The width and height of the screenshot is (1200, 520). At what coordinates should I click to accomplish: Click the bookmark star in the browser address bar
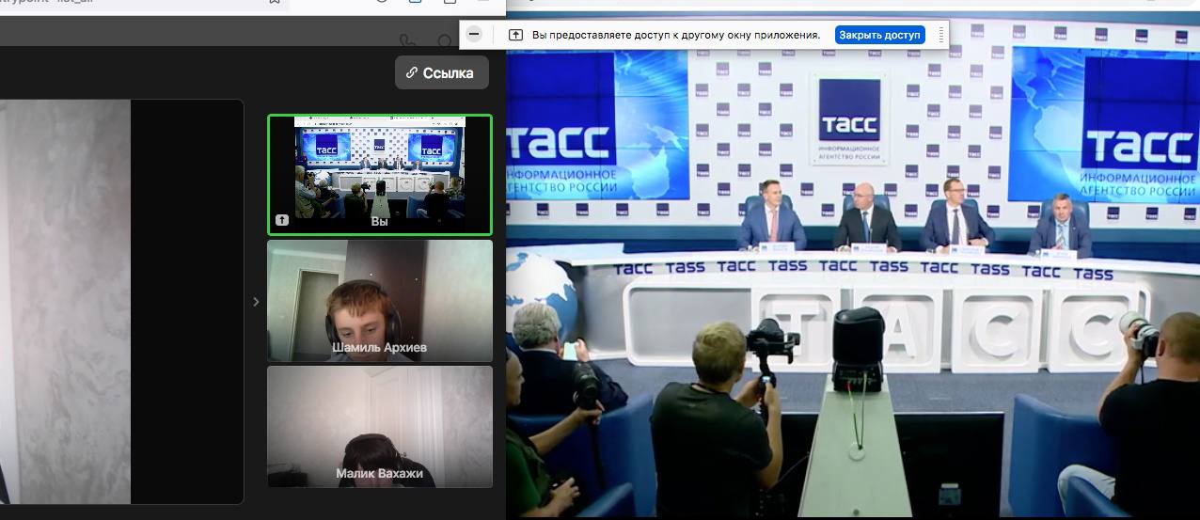(x=274, y=2)
